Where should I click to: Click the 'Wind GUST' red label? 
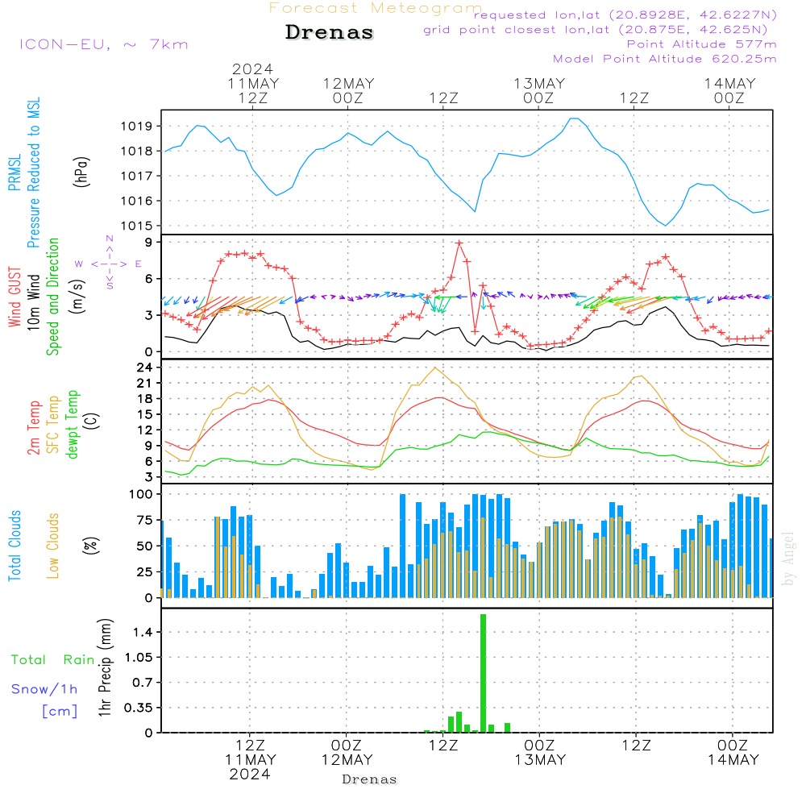tap(15, 297)
